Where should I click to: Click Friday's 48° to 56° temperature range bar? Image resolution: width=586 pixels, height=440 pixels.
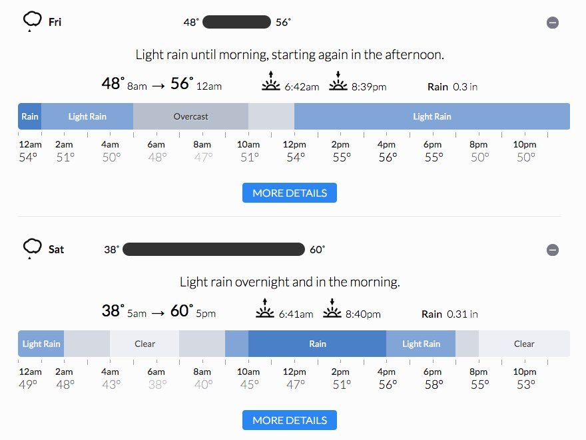tap(236, 22)
